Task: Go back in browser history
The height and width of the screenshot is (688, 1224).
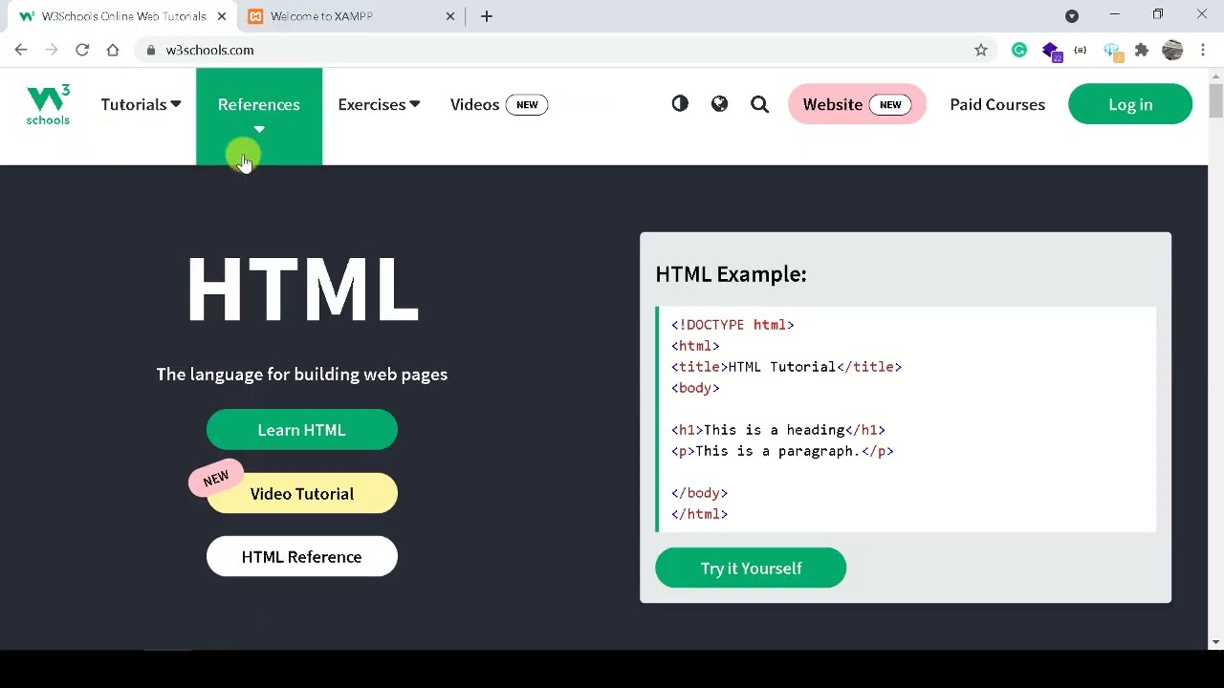Action: [21, 50]
